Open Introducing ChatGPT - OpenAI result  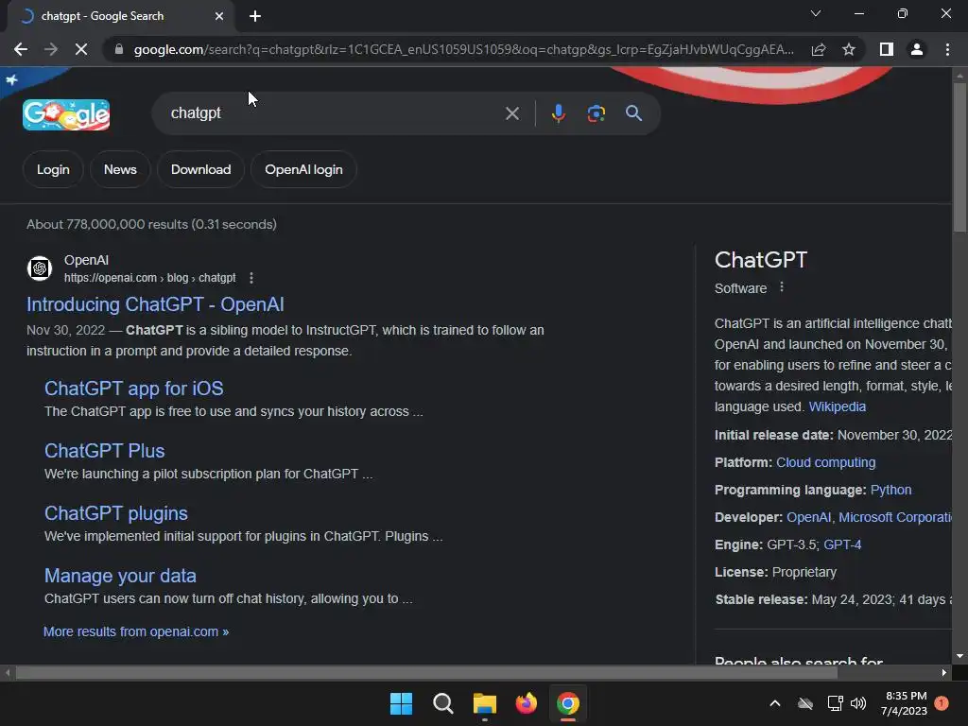point(155,304)
